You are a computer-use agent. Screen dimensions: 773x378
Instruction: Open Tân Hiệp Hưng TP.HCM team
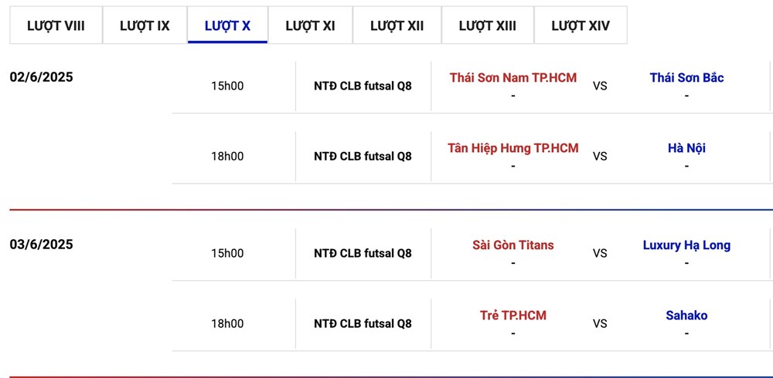click(513, 148)
